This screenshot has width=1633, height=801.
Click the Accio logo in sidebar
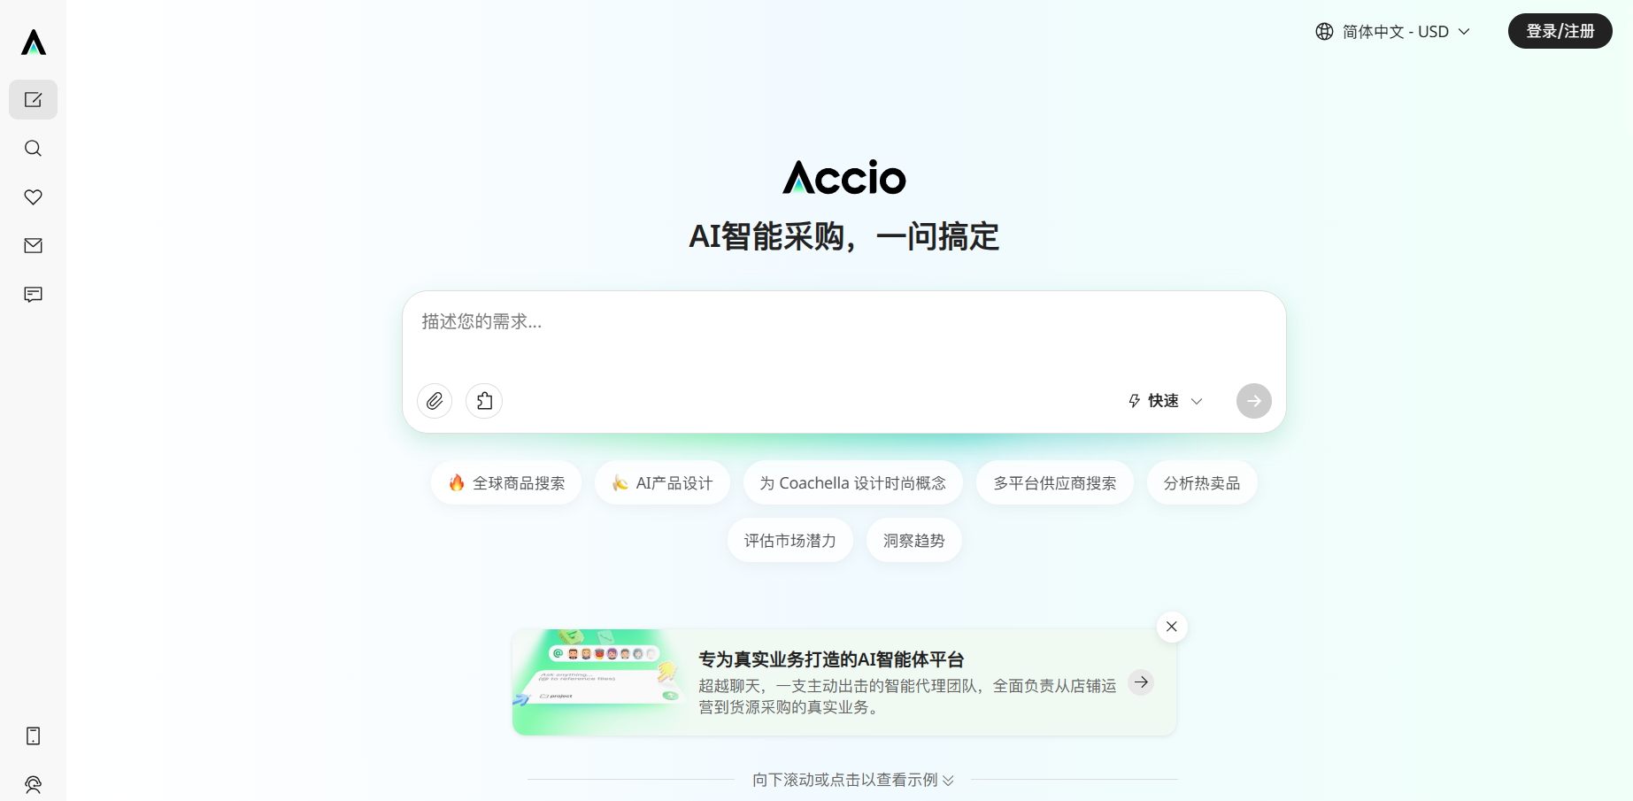(x=34, y=42)
